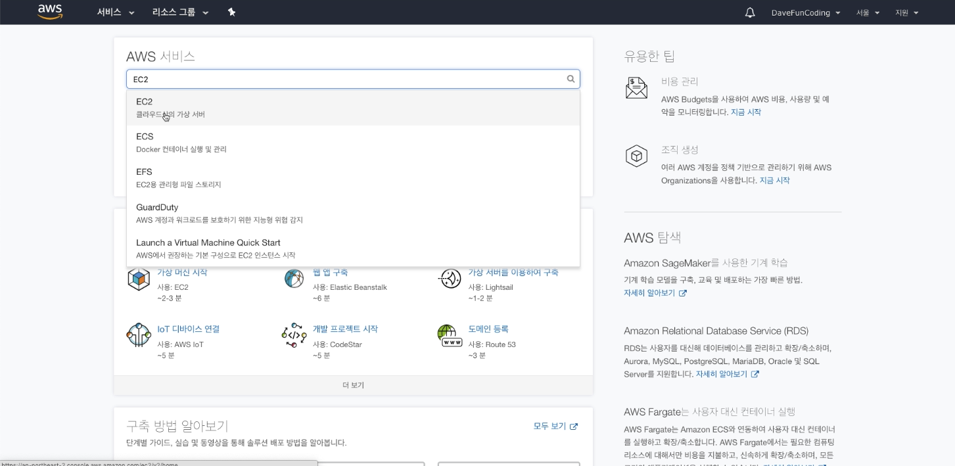This screenshot has width=955, height=466.
Task: Click 지금 시작 under 비용 관리
Action: point(745,112)
